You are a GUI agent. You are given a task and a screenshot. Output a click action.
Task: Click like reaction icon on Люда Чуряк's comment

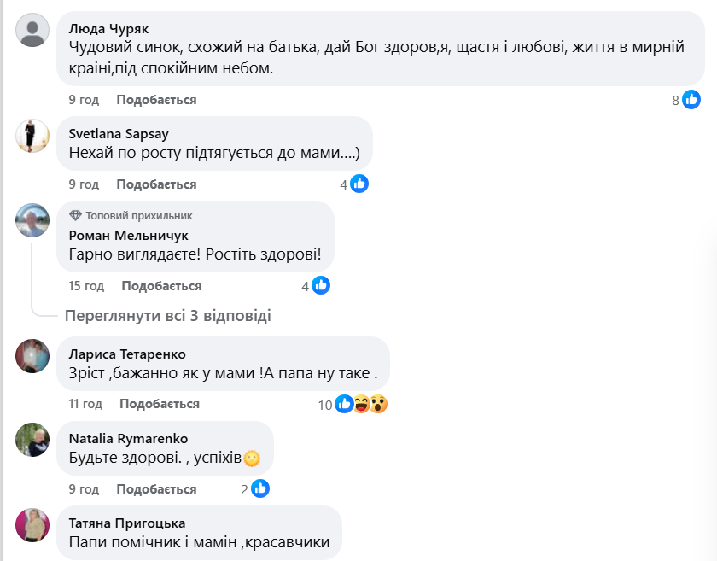(x=691, y=100)
